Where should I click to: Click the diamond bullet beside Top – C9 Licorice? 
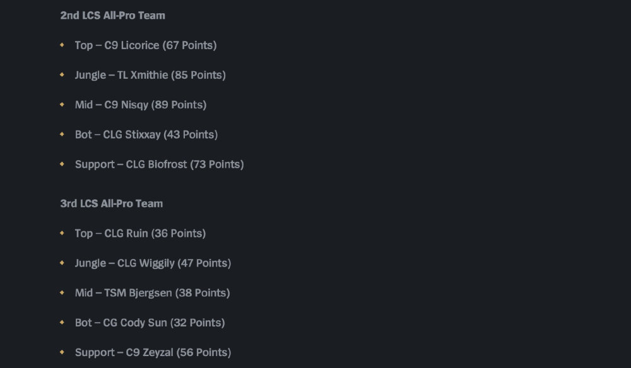pyautogui.click(x=62, y=45)
